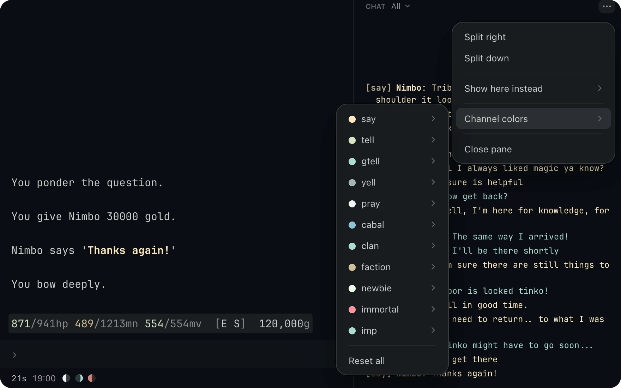
Task: Expand the gtell channel color arrow
Action: click(433, 161)
